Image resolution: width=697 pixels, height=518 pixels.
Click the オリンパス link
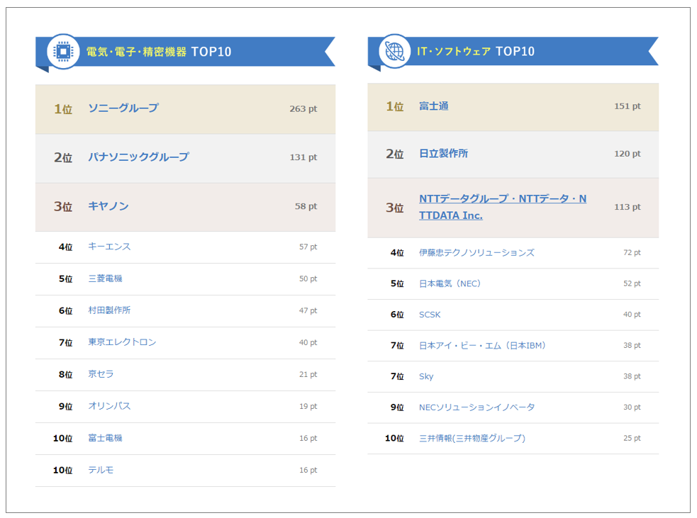click(x=109, y=406)
